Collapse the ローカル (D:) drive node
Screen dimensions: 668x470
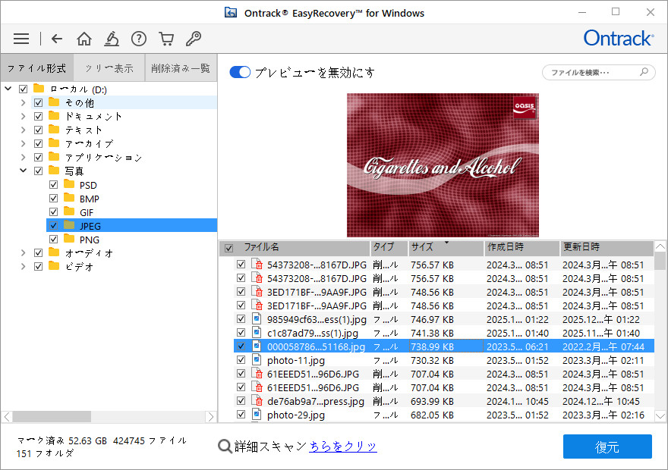pos(8,89)
